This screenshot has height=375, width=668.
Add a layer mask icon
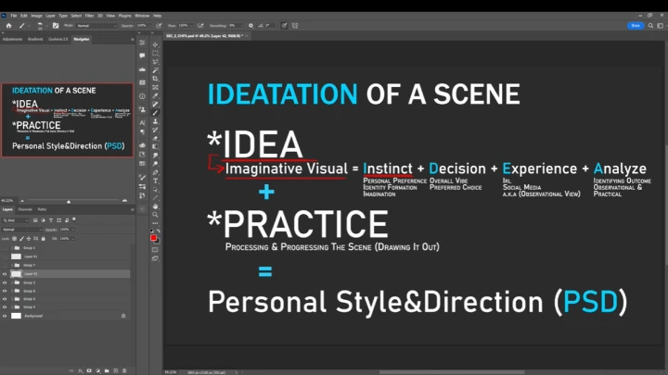pyautogui.click(x=89, y=370)
